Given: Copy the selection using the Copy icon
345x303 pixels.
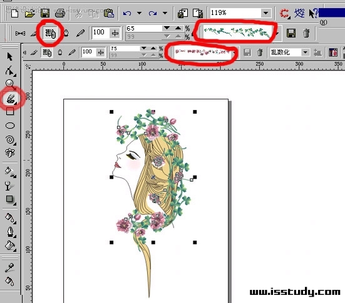Looking at the screenshot, I should (x=93, y=13).
